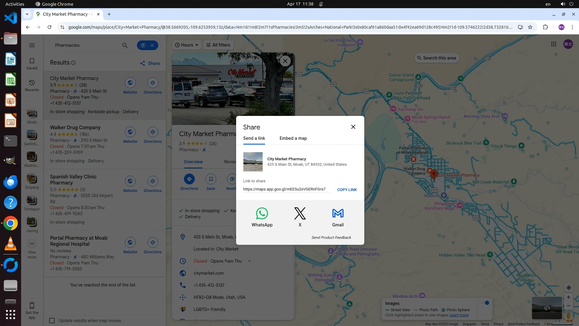Select the Send a link tab
This screenshot has width=579, height=326.
click(x=254, y=138)
